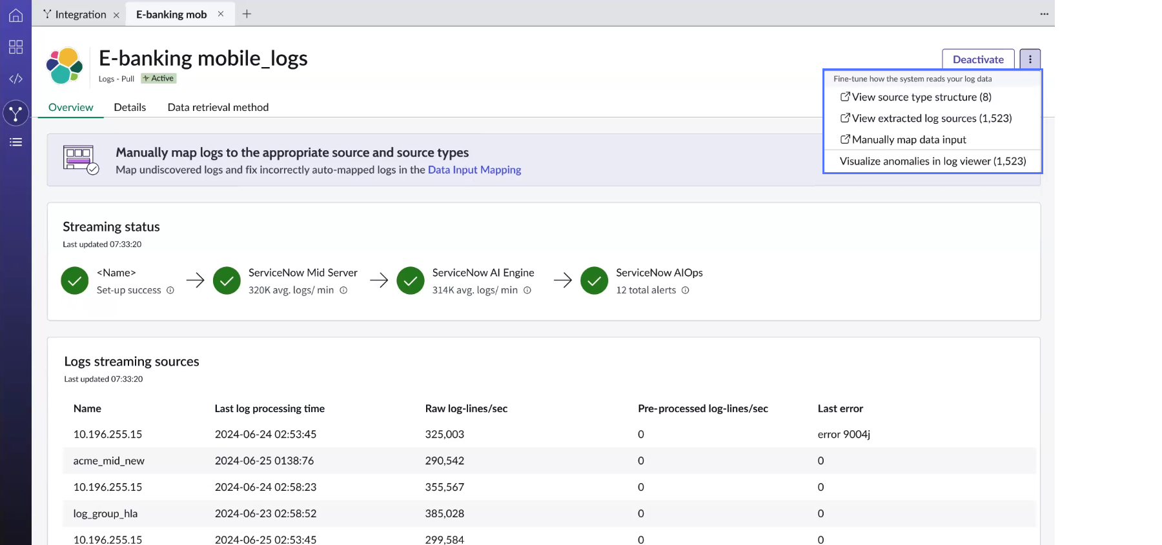Open the top-right ellipsis overflow menu

tap(1045, 14)
